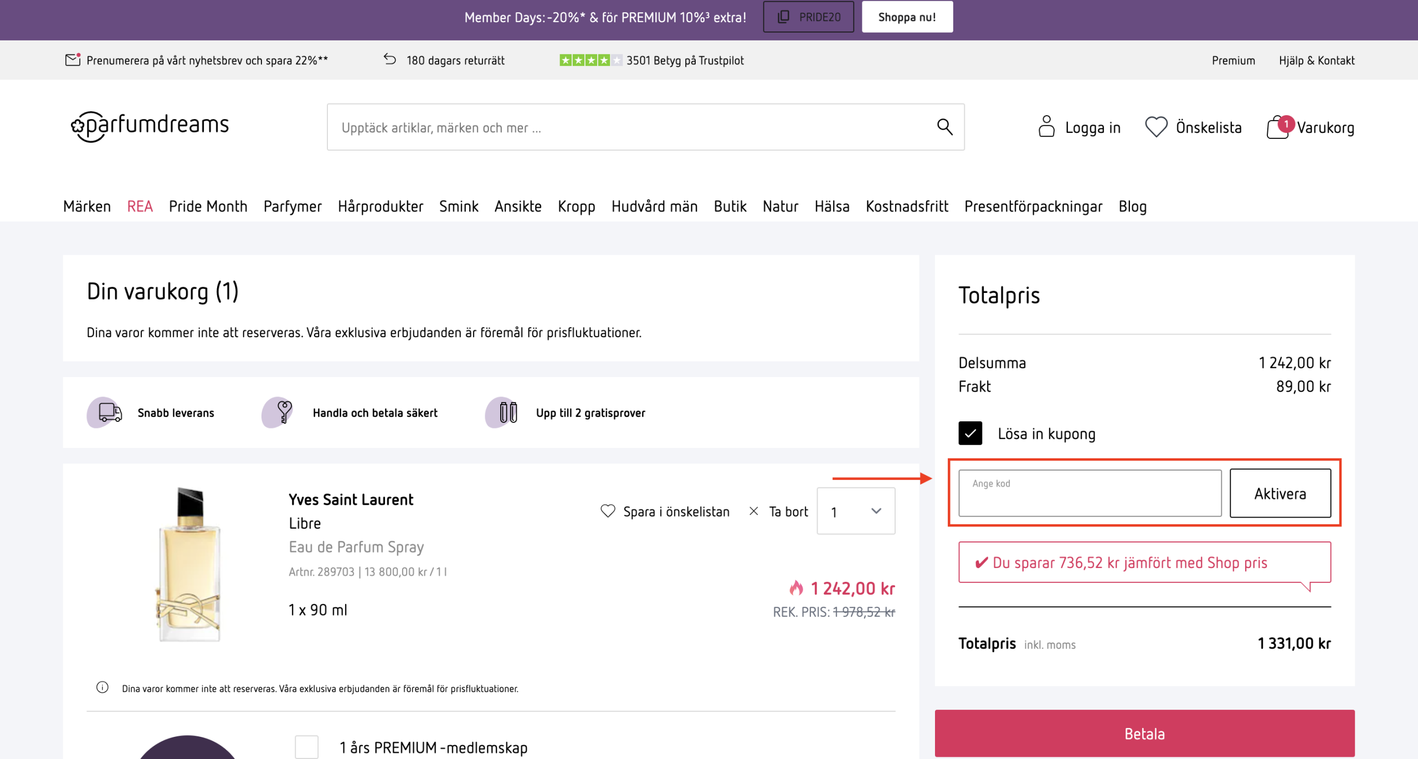1418x759 pixels.
Task: Open Hjälp & Kontakt
Action: 1317,60
